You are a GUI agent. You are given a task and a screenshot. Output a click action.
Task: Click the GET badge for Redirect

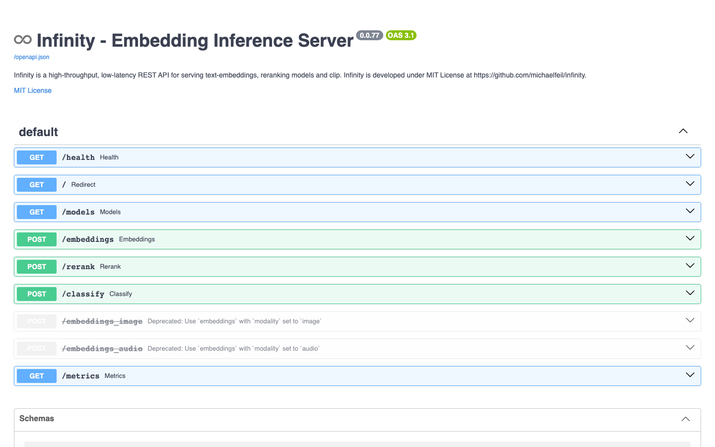pyautogui.click(x=37, y=185)
